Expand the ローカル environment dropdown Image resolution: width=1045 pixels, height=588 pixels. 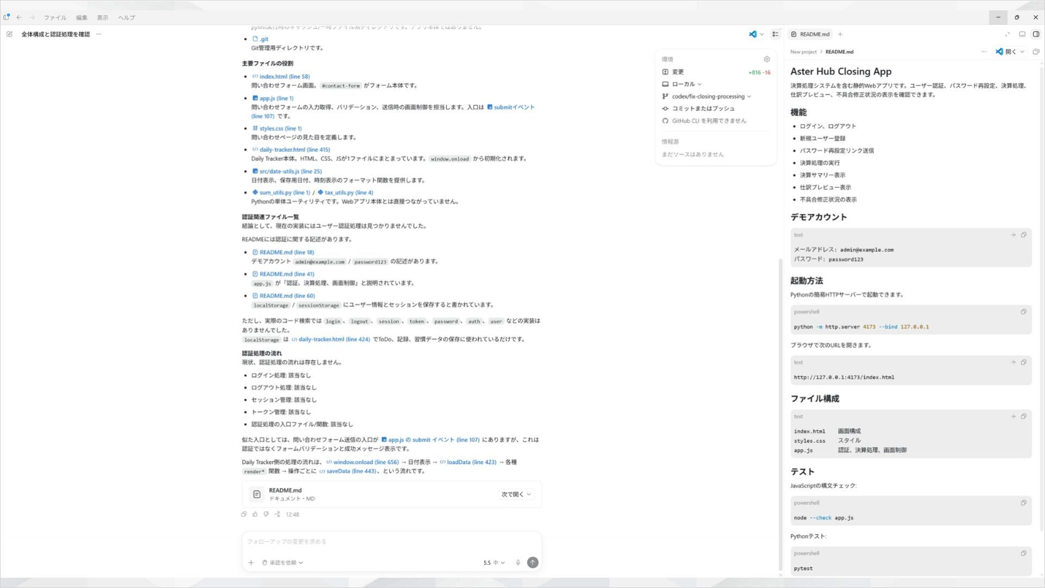(682, 84)
